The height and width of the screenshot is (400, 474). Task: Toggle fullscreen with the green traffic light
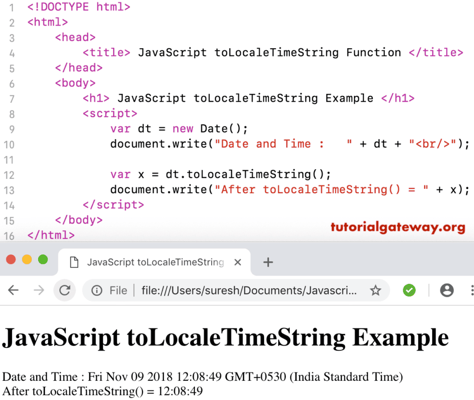[x=43, y=259]
